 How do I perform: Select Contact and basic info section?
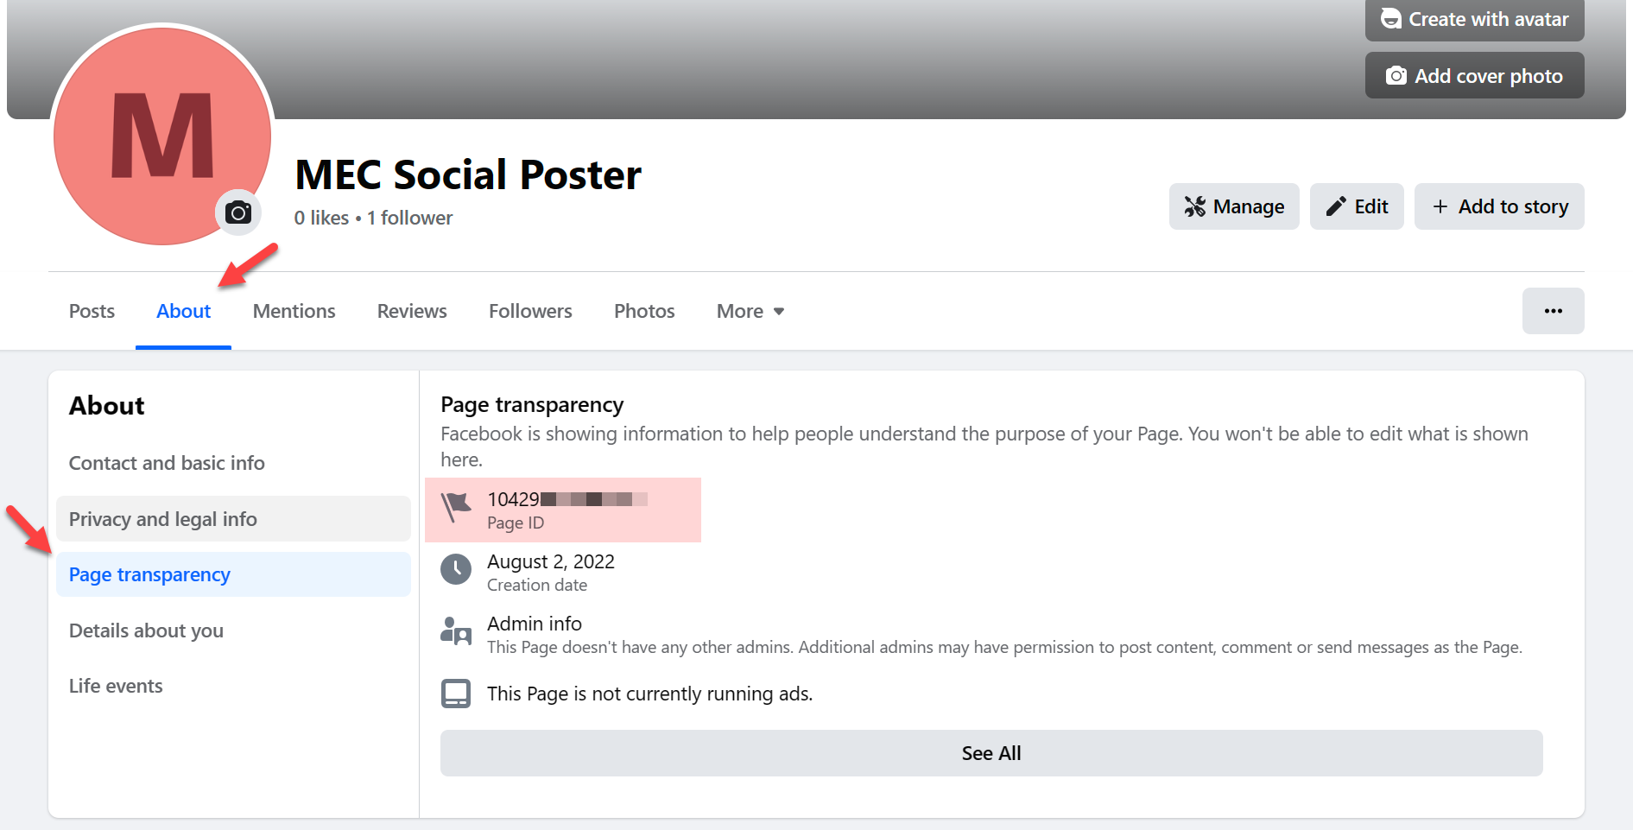pos(167,463)
